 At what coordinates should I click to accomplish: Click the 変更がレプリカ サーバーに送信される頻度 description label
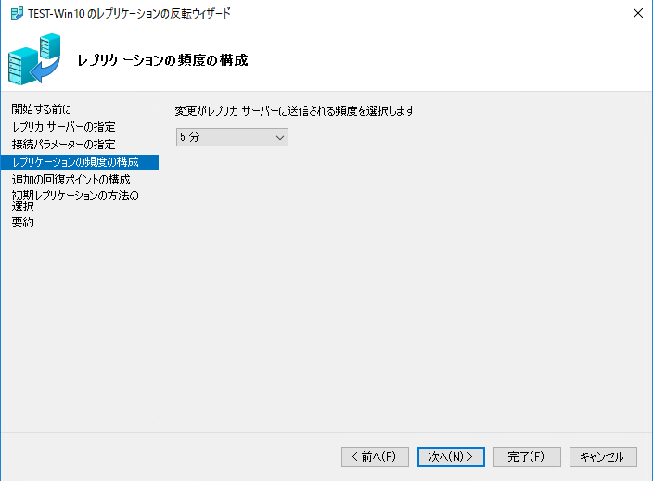(x=294, y=110)
